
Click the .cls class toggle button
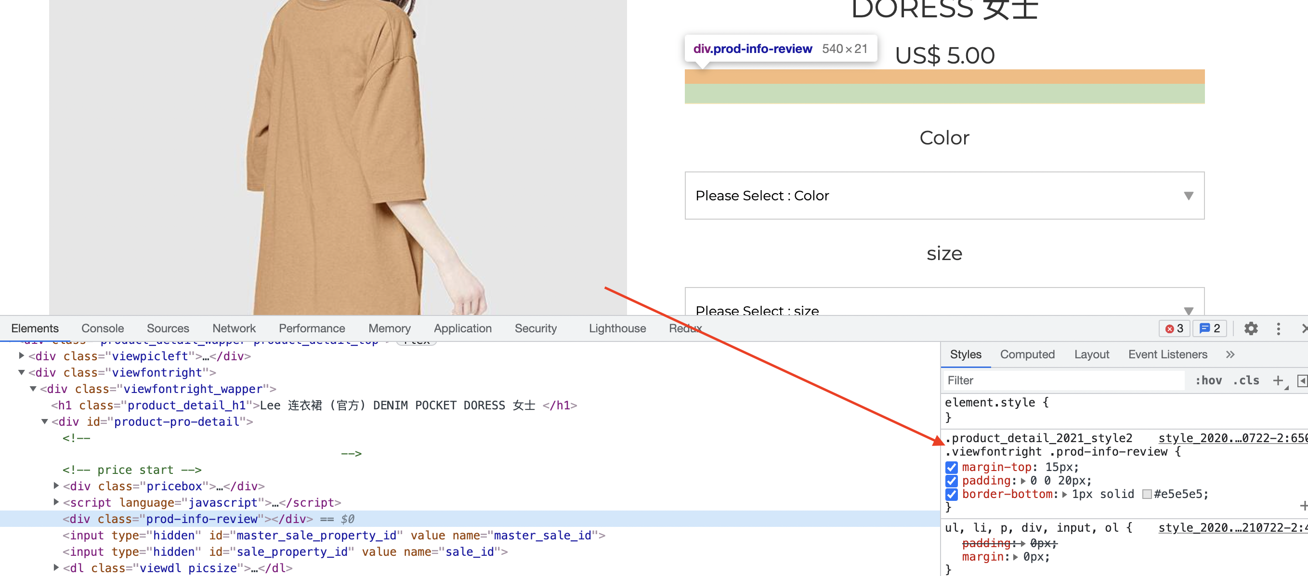[1245, 380]
